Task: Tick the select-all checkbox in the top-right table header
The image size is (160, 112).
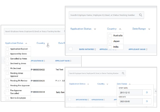Action: pos(71,49)
